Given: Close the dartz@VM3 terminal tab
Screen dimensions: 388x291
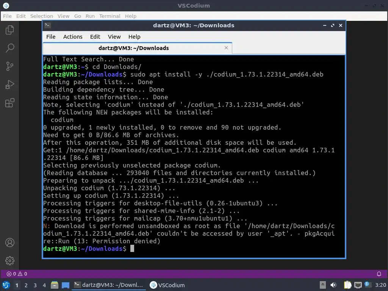Looking at the screenshot, I should pyautogui.click(x=226, y=48).
